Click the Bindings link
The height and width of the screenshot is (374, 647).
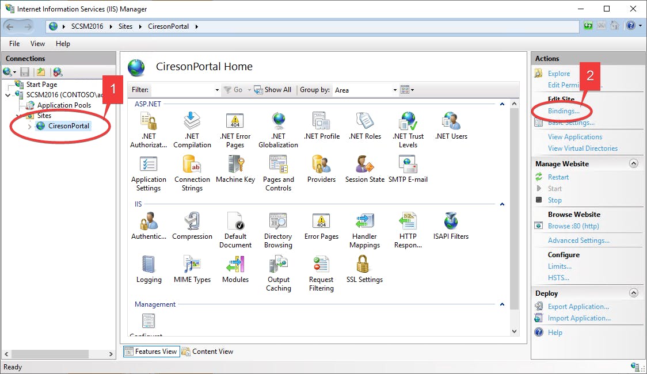(563, 110)
